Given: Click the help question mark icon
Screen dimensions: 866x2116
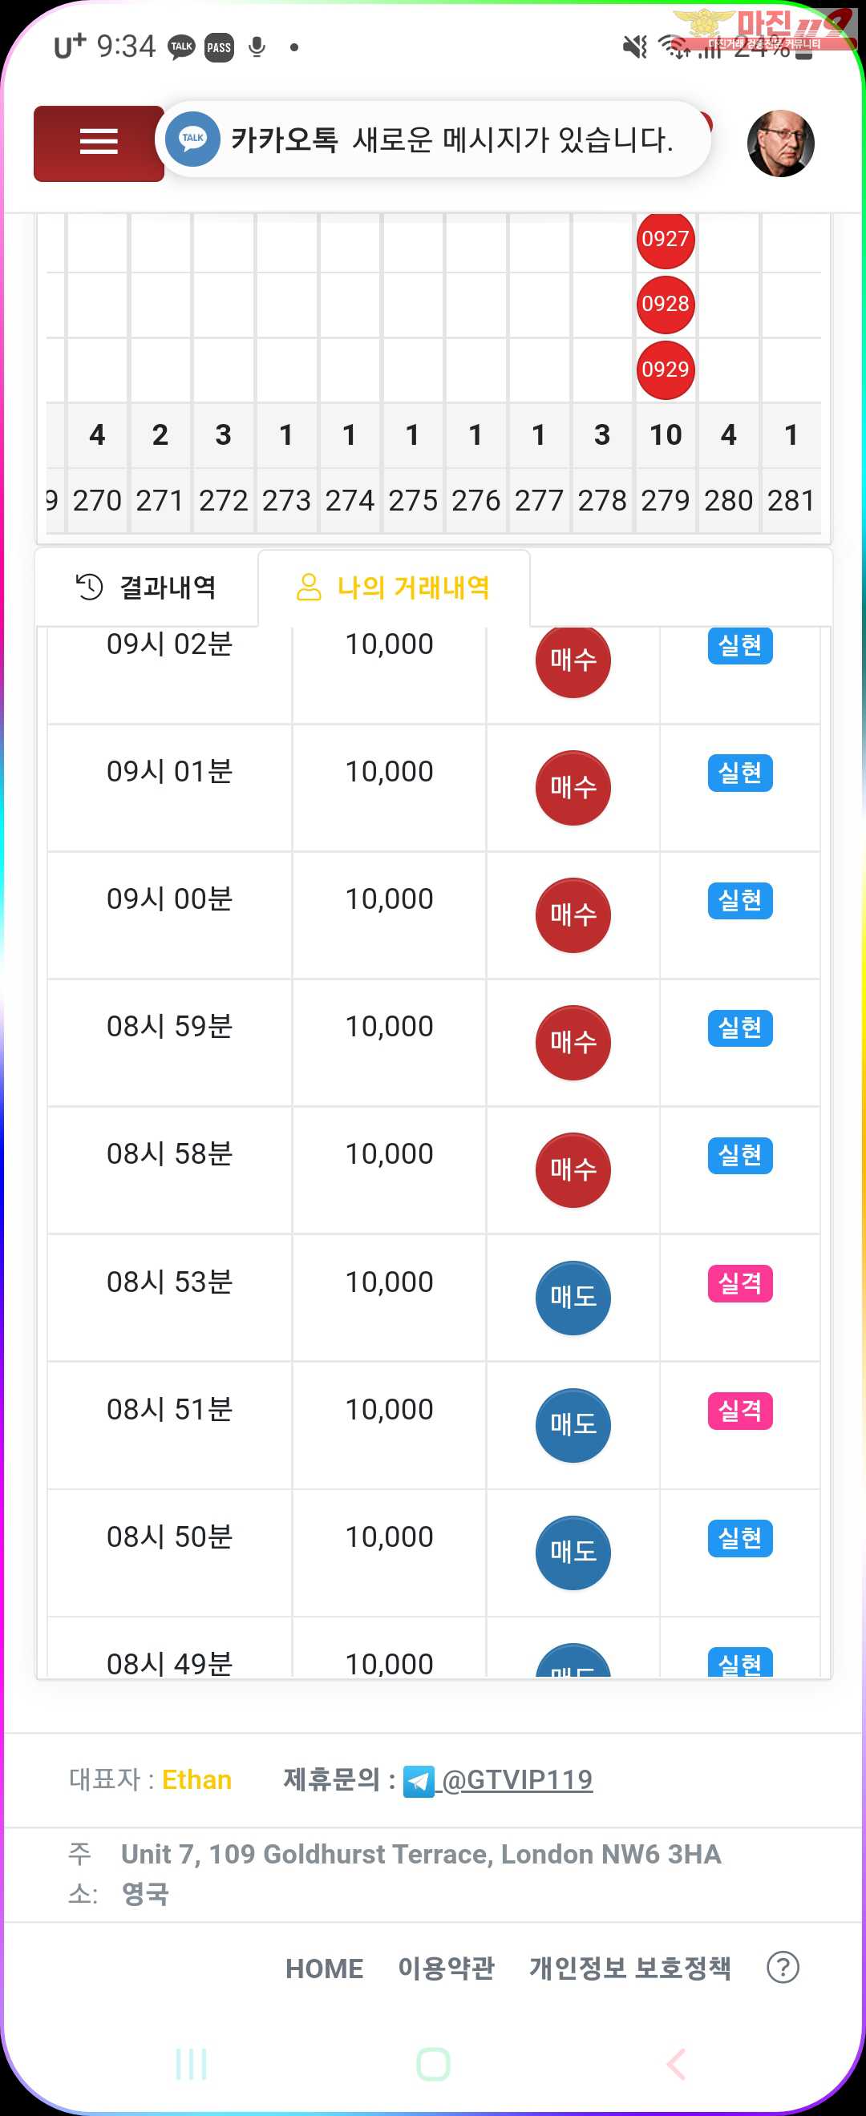Looking at the screenshot, I should [x=782, y=1968].
